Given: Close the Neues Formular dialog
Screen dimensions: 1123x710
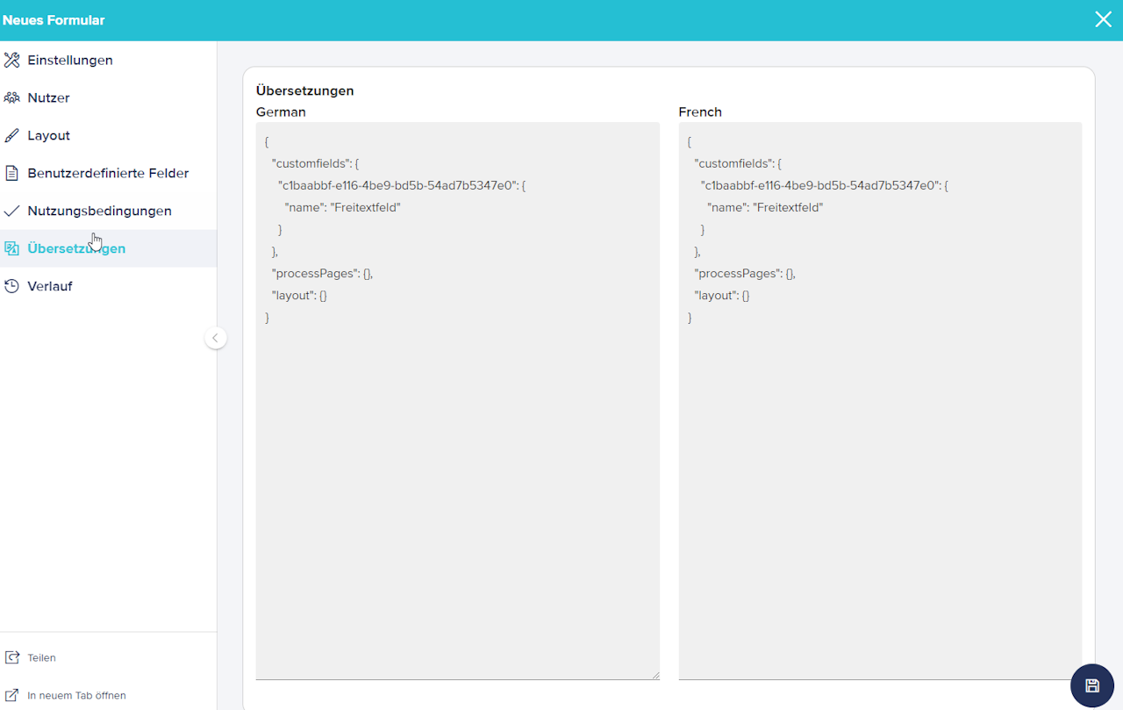Looking at the screenshot, I should pos(1103,19).
